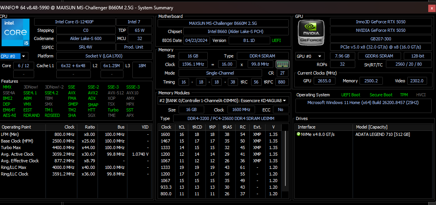Click the memory timings table scrollbar
The height and width of the screenshot is (205, 436).
coord(285,161)
